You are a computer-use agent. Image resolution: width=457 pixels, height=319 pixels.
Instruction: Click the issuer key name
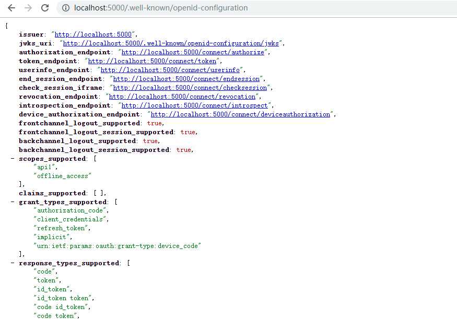[x=31, y=34]
